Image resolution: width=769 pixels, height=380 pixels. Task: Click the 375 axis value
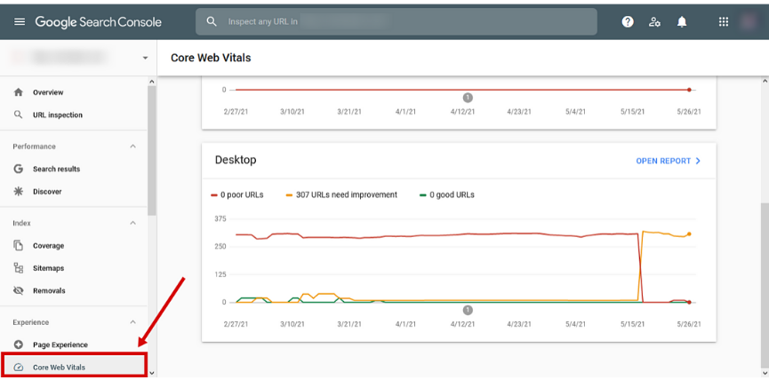pyautogui.click(x=220, y=218)
